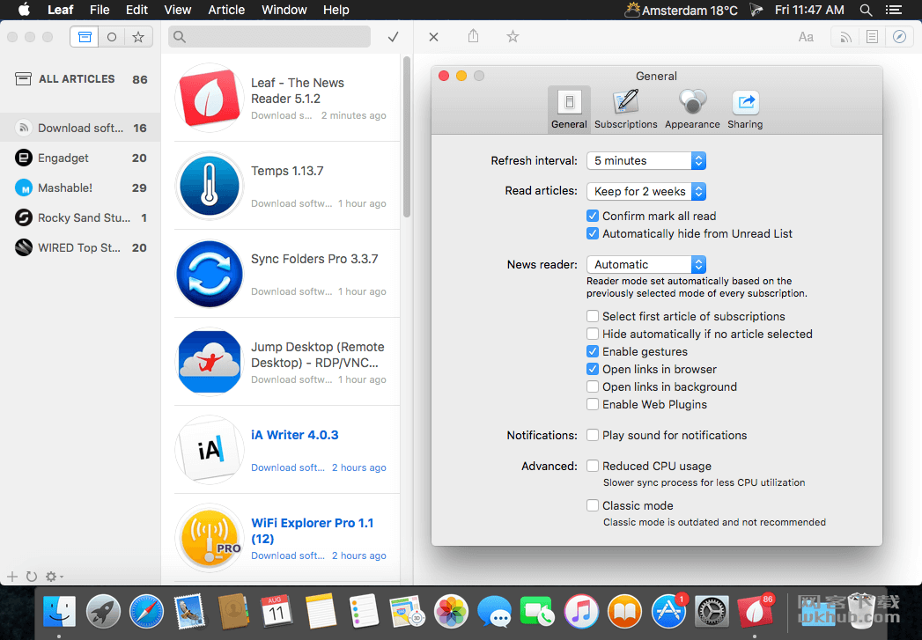Viewport: 922px width, 640px height.
Task: Click the Engadget feed icon
Action: pos(24,158)
